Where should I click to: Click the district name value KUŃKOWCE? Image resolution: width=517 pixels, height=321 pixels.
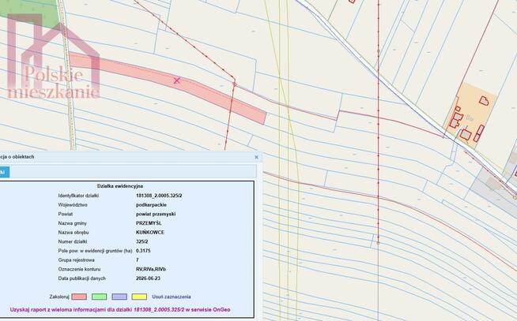coord(150,232)
